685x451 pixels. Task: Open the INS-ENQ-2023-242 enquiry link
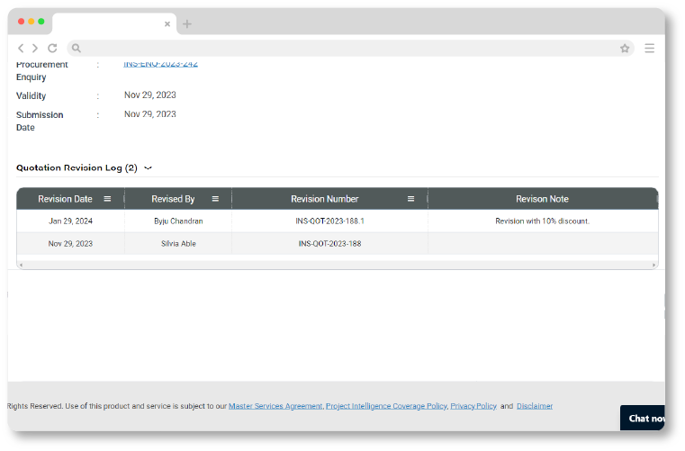(x=161, y=64)
